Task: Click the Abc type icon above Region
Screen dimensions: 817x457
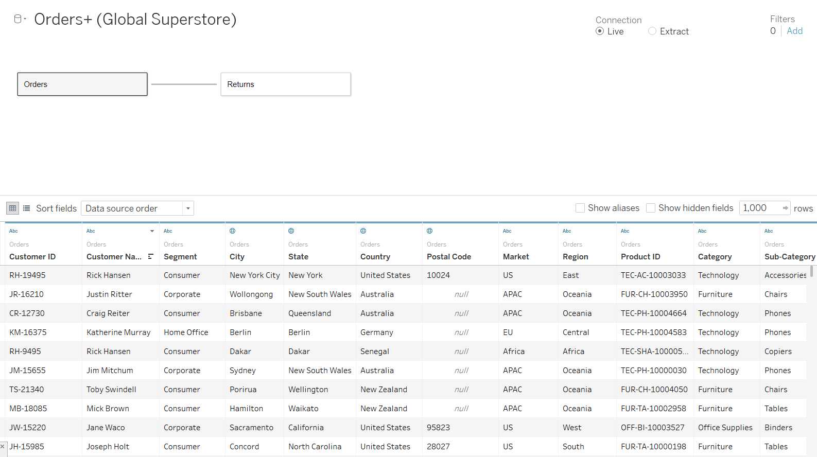Action: [x=567, y=231]
